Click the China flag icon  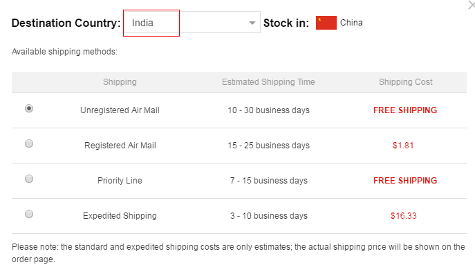click(326, 23)
